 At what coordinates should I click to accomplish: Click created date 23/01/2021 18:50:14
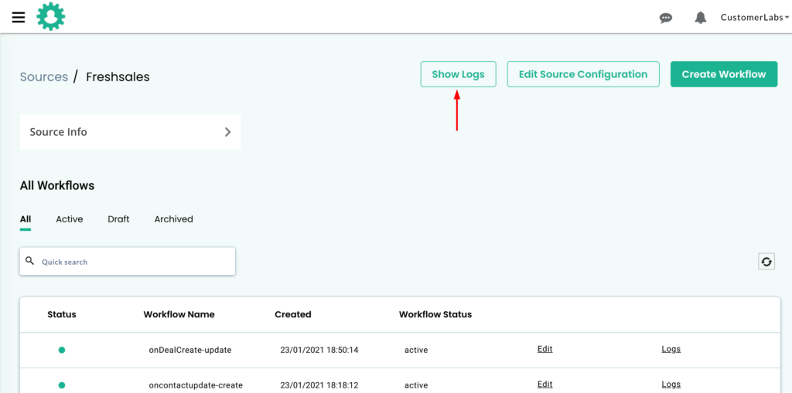[x=319, y=350]
